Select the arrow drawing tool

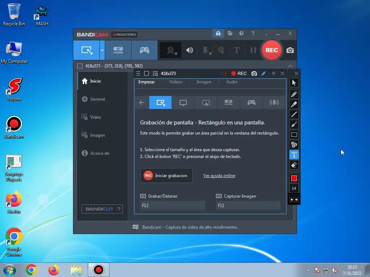[x=294, y=124]
